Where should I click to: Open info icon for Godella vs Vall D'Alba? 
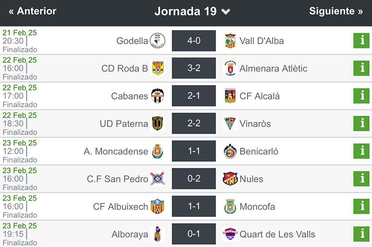tap(361, 40)
